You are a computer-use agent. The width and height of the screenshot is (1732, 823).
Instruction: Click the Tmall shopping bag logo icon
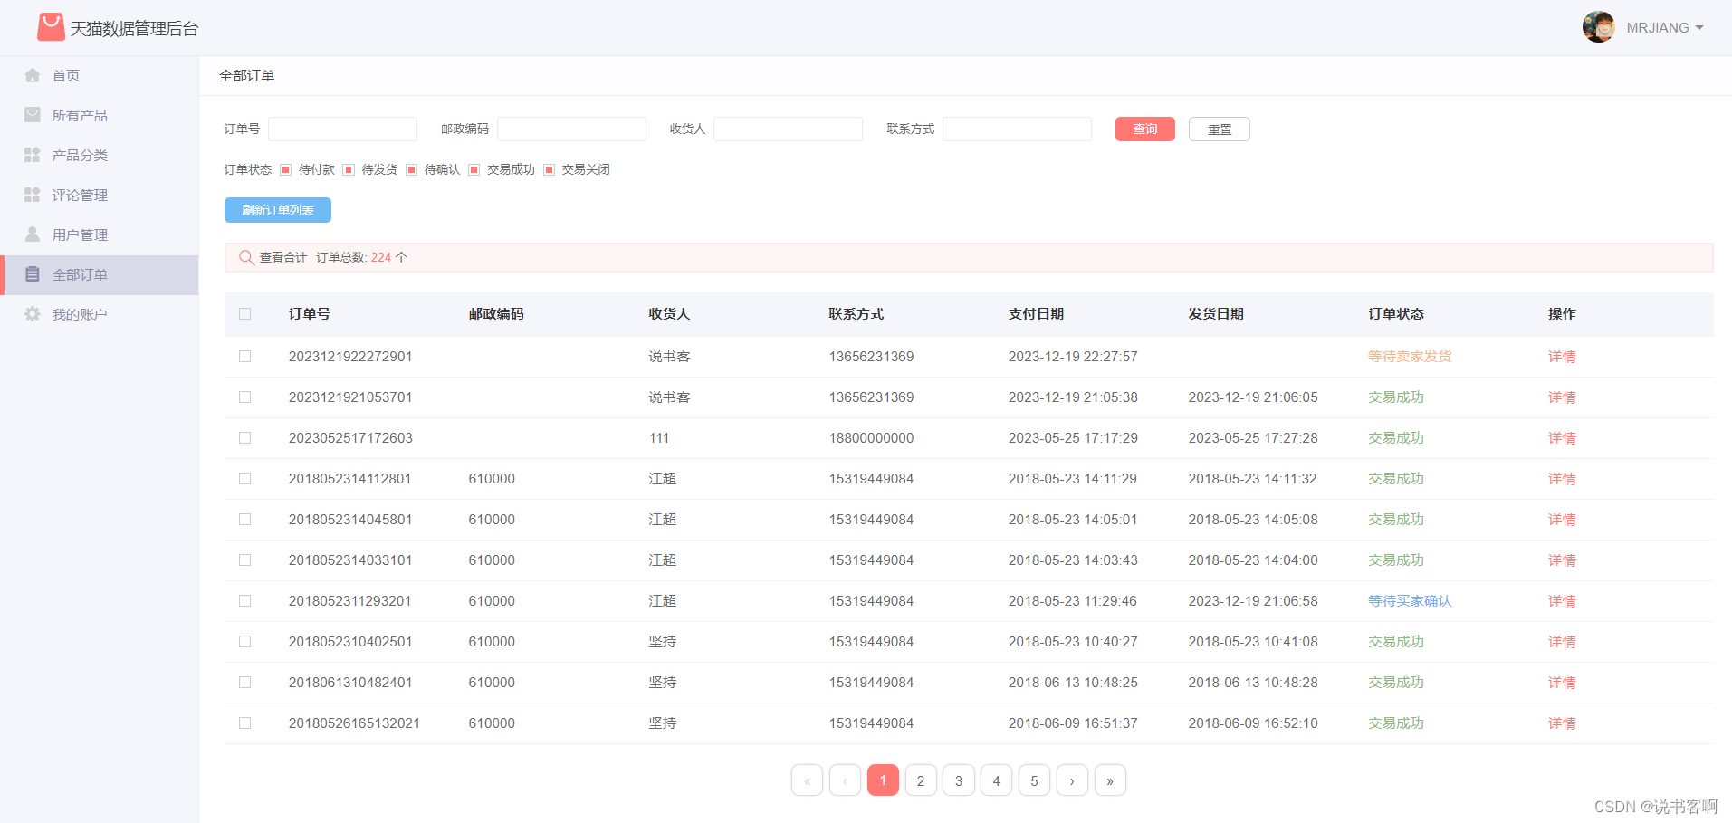(x=51, y=27)
